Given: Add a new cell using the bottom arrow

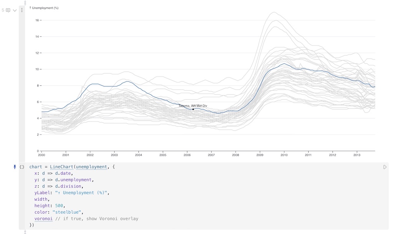Looking at the screenshot, I should [x=25, y=231].
